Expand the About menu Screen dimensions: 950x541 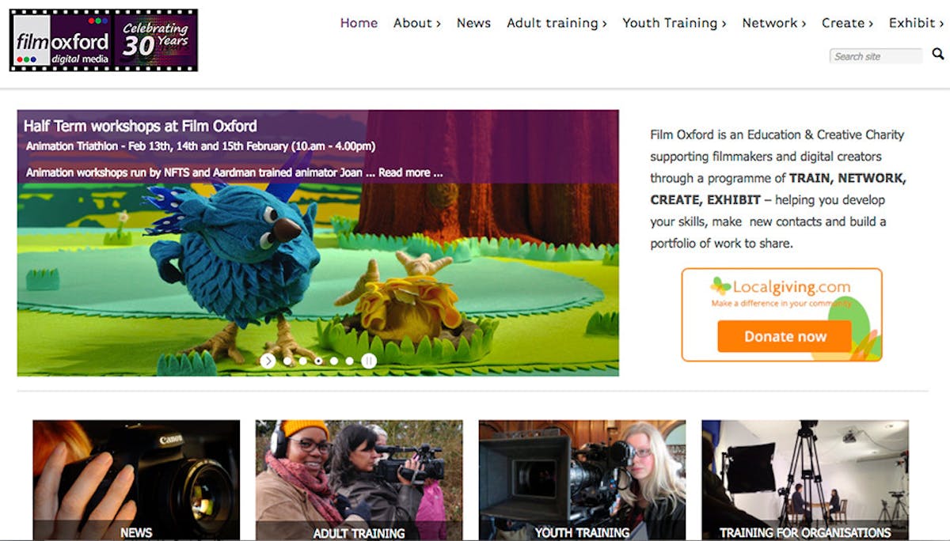tap(417, 23)
